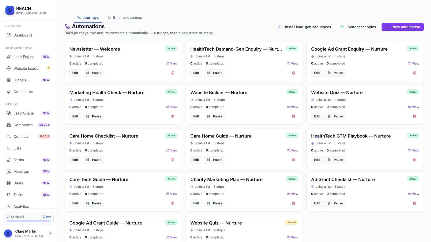Pause HealthTech Demand-Gen Enquiry automation
431x242 pixels.
click(214, 73)
